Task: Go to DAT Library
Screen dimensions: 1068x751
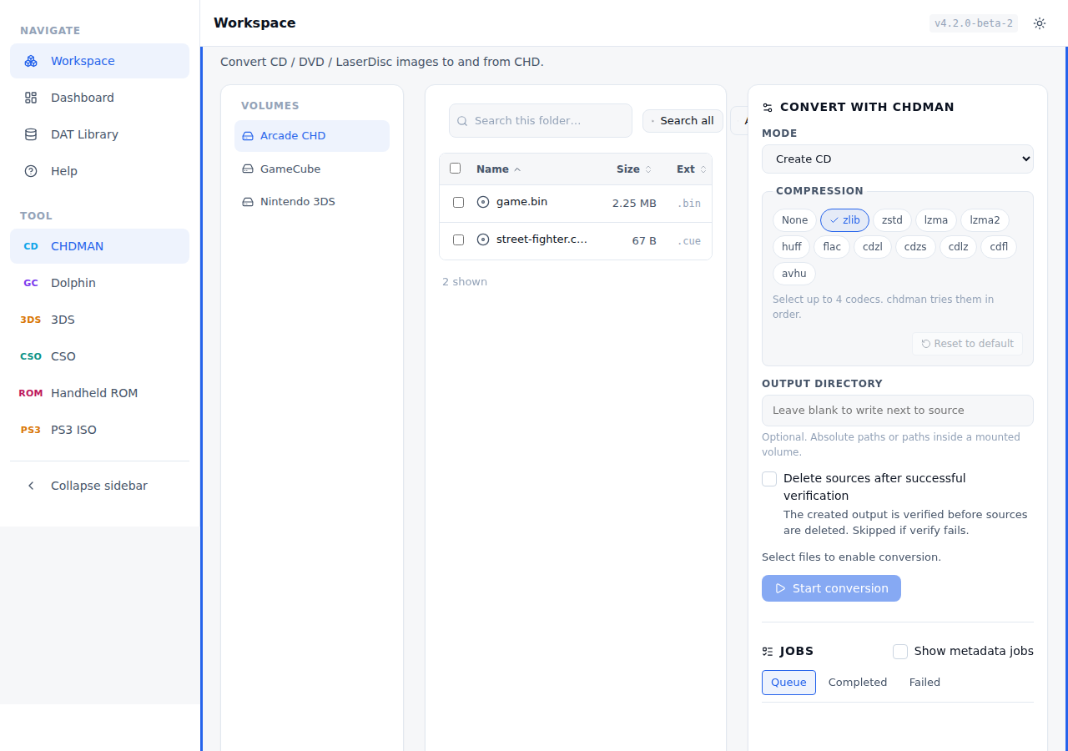Action: pyautogui.click(x=99, y=134)
